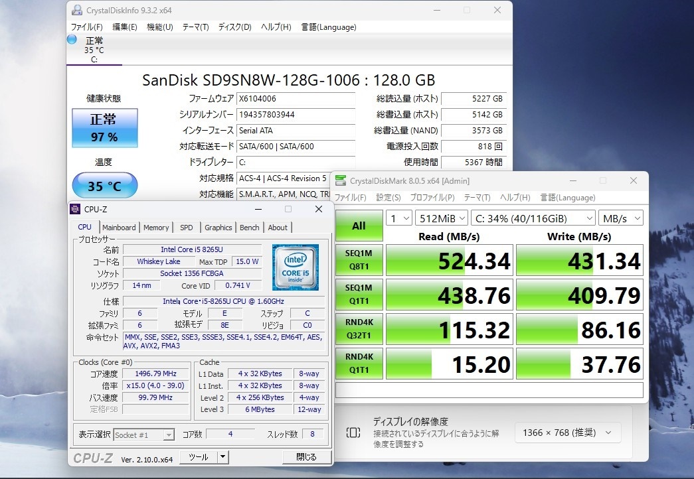Click the 正常 97 % health status box
Image resolution: width=694 pixels, height=479 pixels.
point(105,128)
